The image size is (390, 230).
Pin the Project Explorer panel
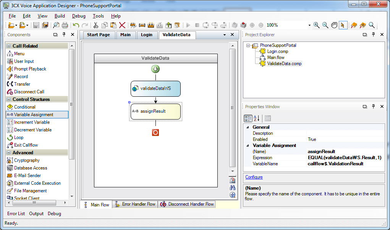(x=373, y=34)
